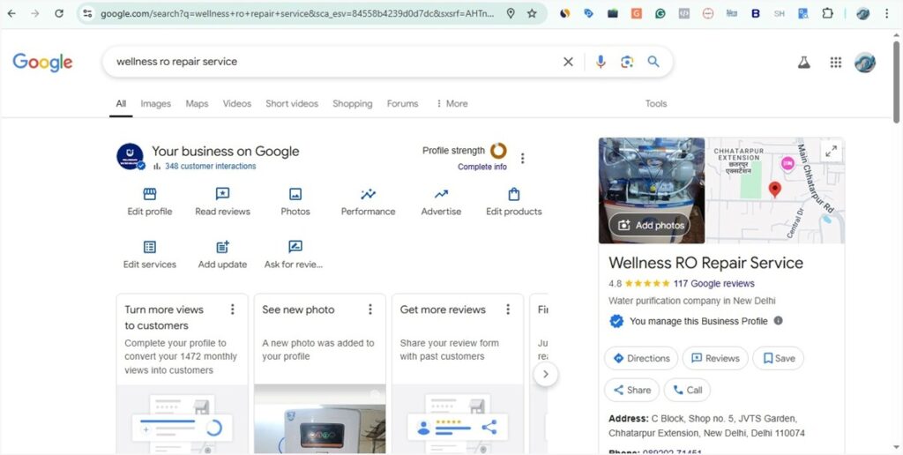903x455 pixels.
Task: Open the browser extensions puzzle icon
Action: pos(827,13)
